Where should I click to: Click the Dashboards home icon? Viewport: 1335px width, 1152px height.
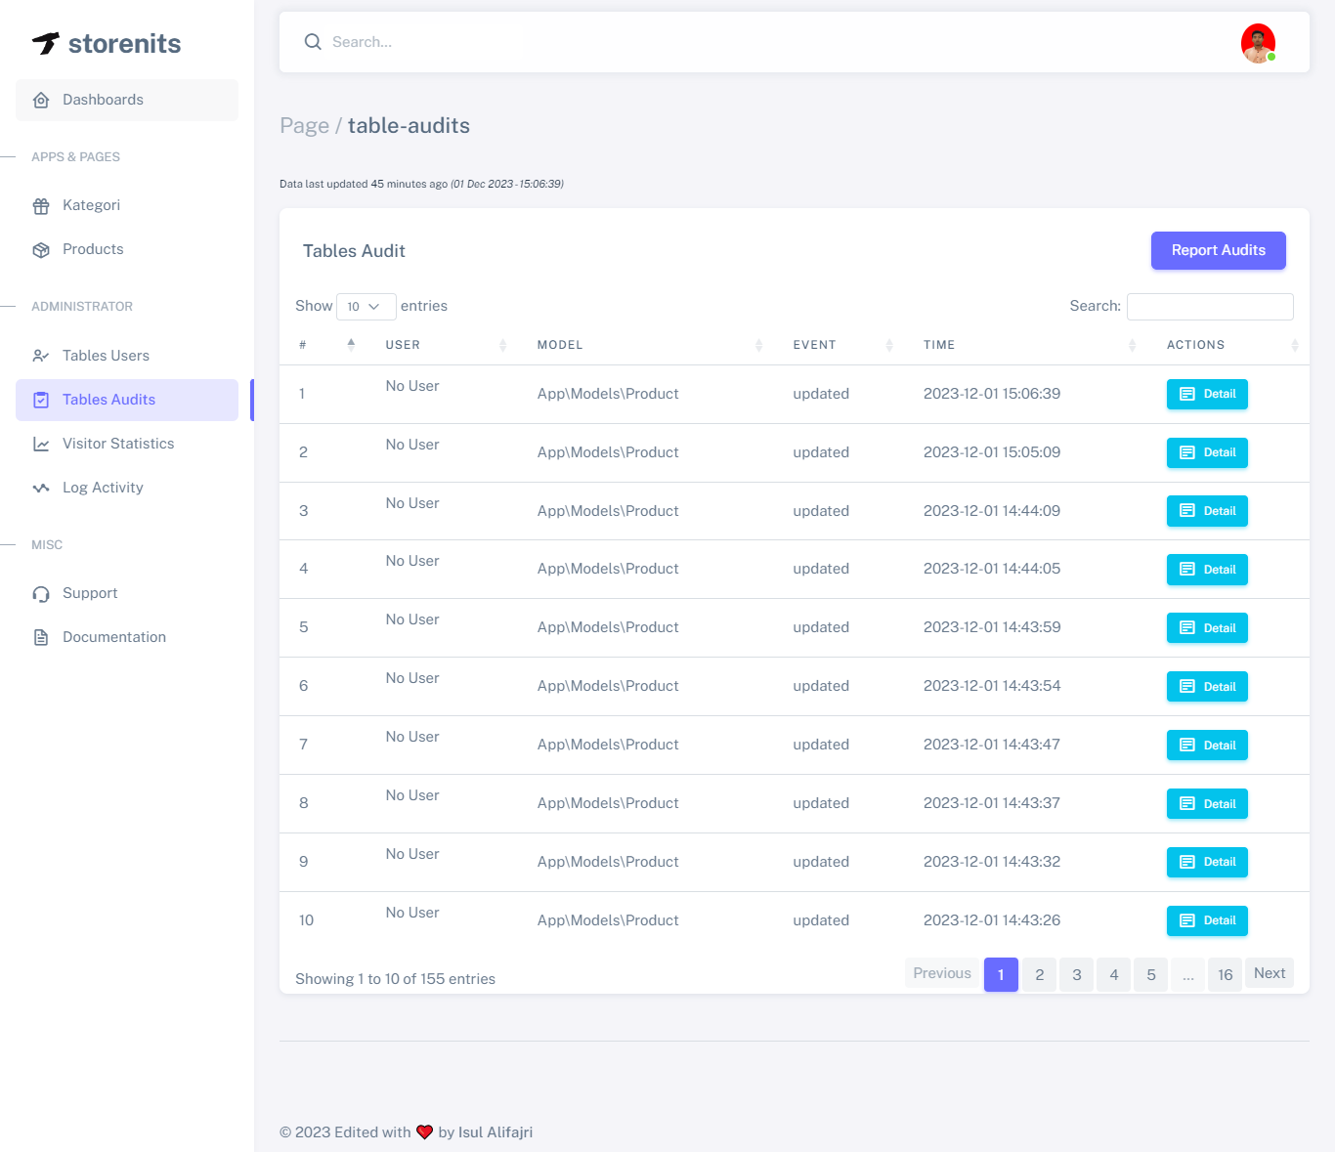41,101
